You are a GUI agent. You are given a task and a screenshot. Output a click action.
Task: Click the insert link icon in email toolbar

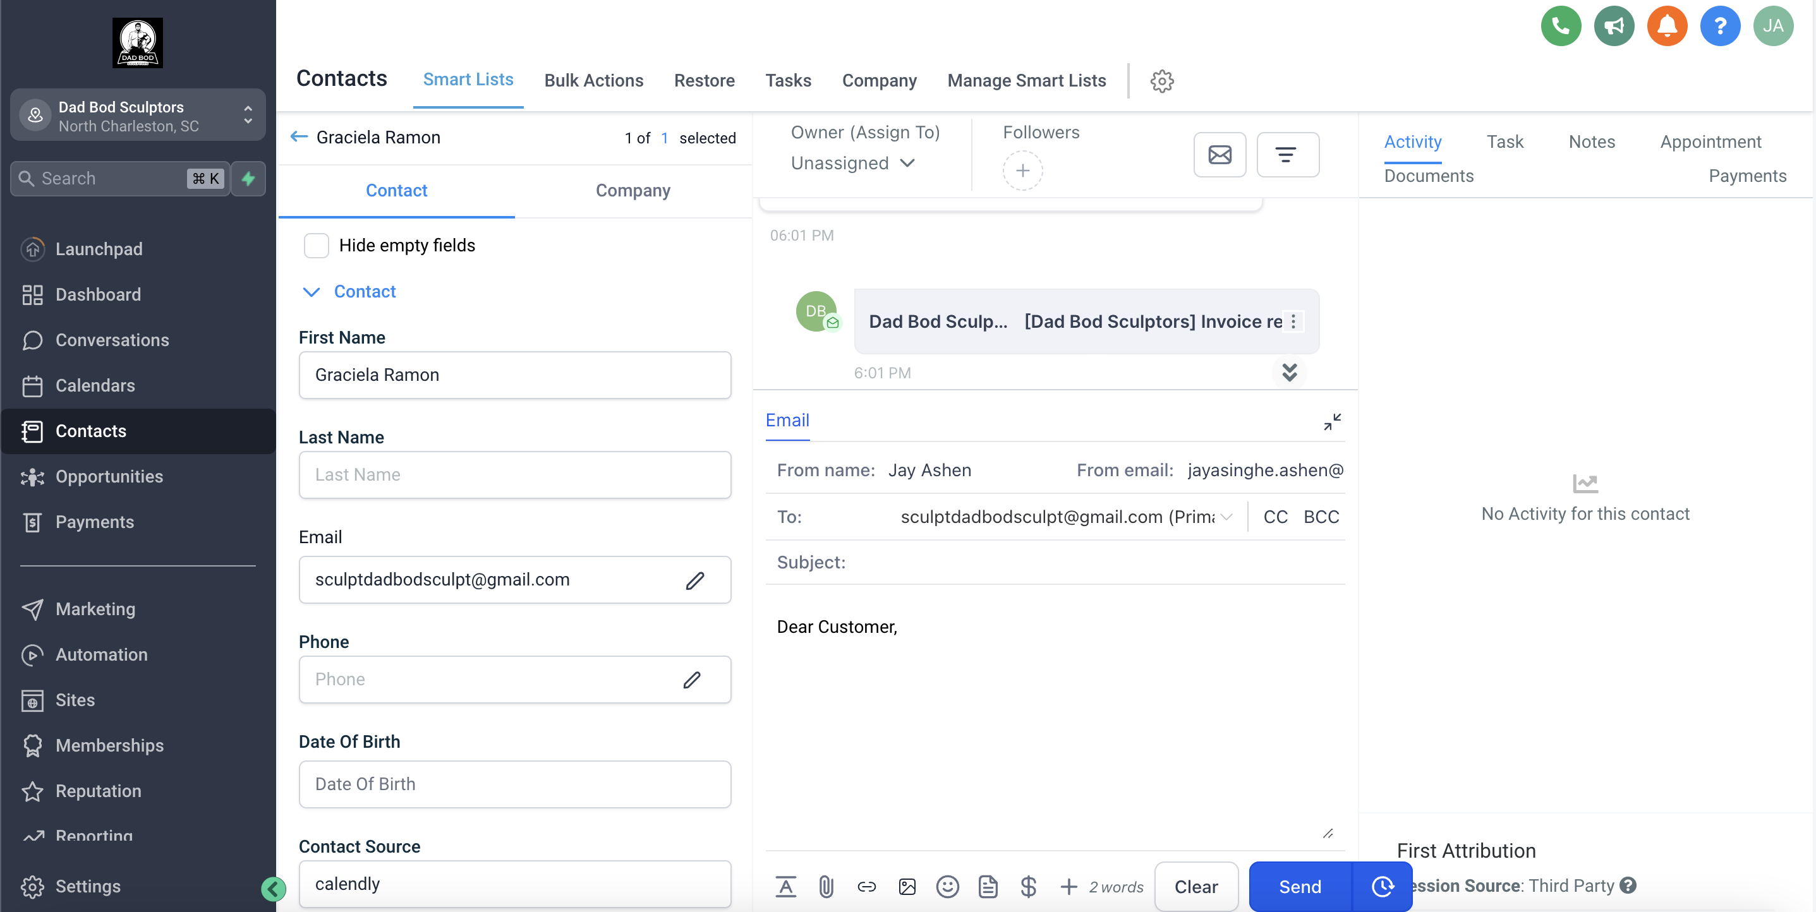[x=866, y=887]
